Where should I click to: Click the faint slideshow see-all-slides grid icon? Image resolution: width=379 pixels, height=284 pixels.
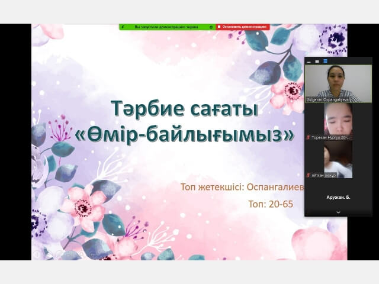click(69, 254)
